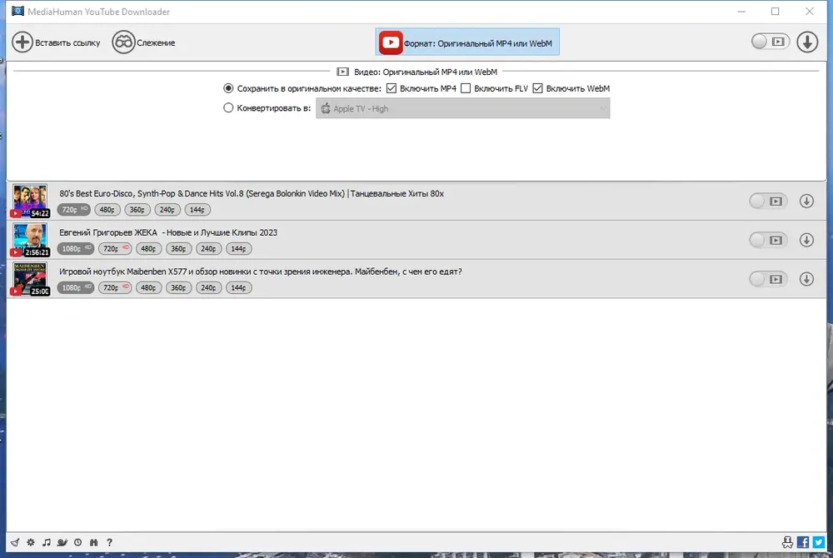
Task: Toggle the global video mode switch in toolbar
Action: (770, 42)
